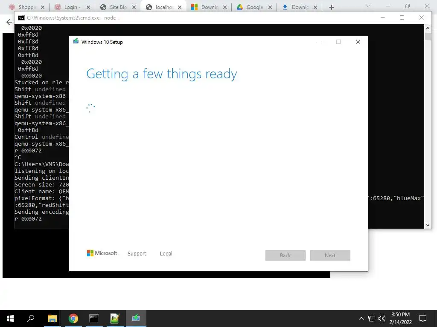Click 'pixelFormat' console line
The image size is (437, 327).
coord(41,198)
